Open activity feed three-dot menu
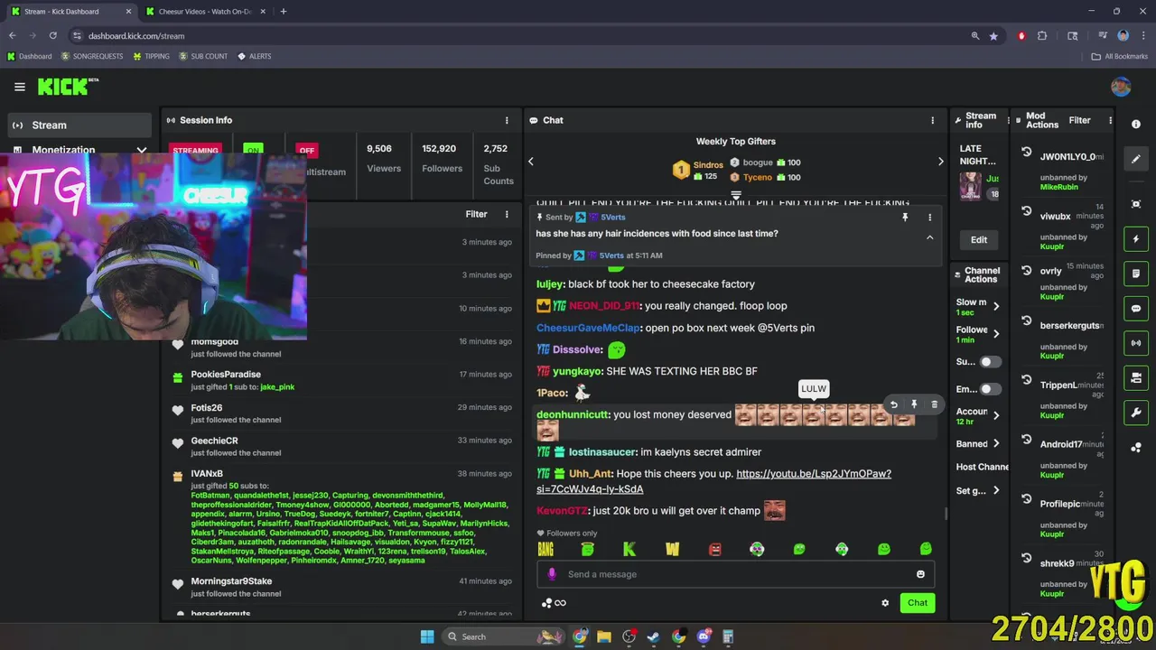Screen dimensions: 1156x650 click(507, 214)
